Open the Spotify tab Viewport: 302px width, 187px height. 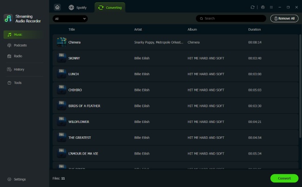[78, 7]
